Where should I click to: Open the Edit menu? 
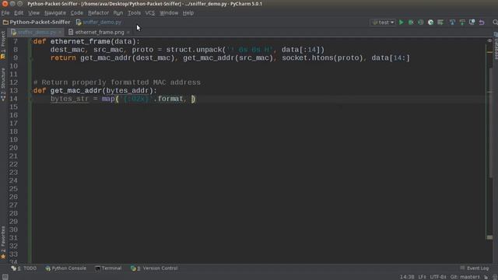[x=19, y=13]
